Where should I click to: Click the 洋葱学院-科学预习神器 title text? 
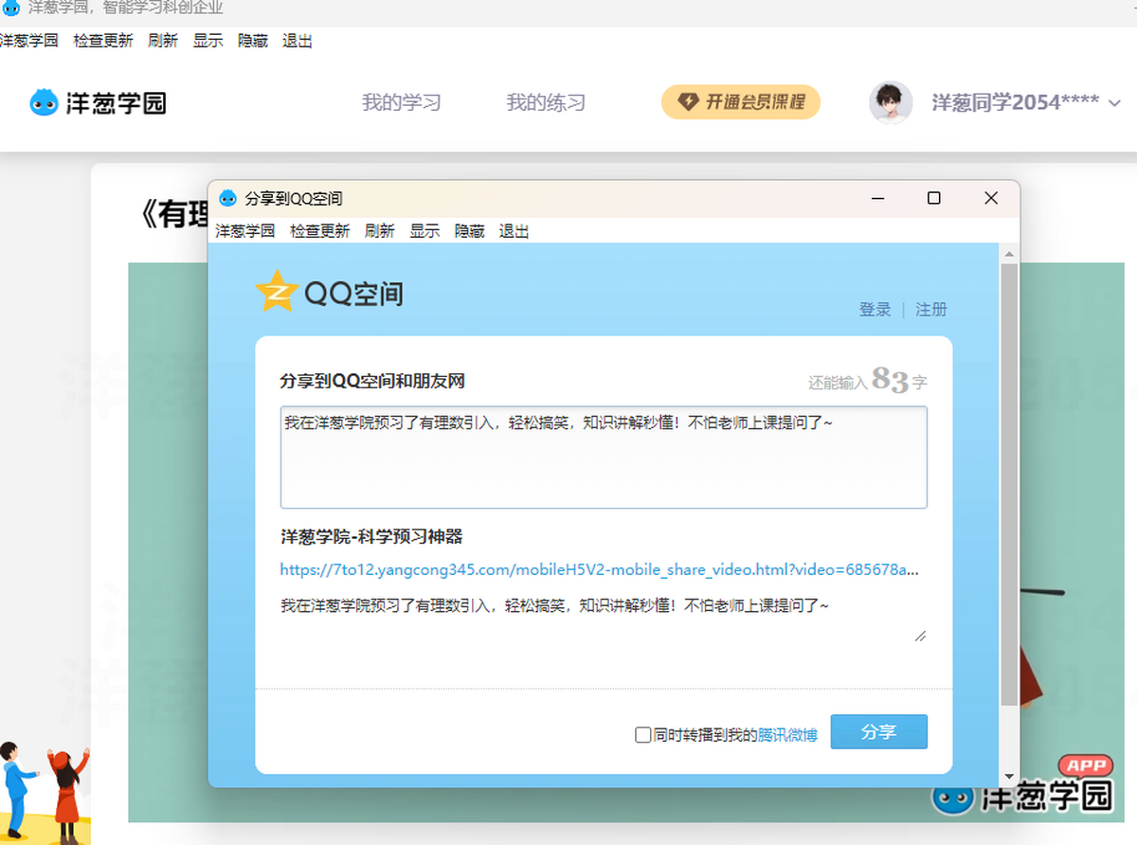click(371, 537)
